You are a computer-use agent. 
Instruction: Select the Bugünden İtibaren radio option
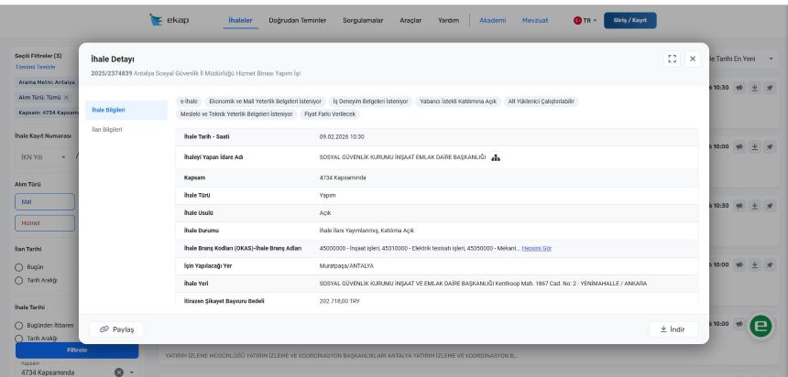(x=17, y=327)
